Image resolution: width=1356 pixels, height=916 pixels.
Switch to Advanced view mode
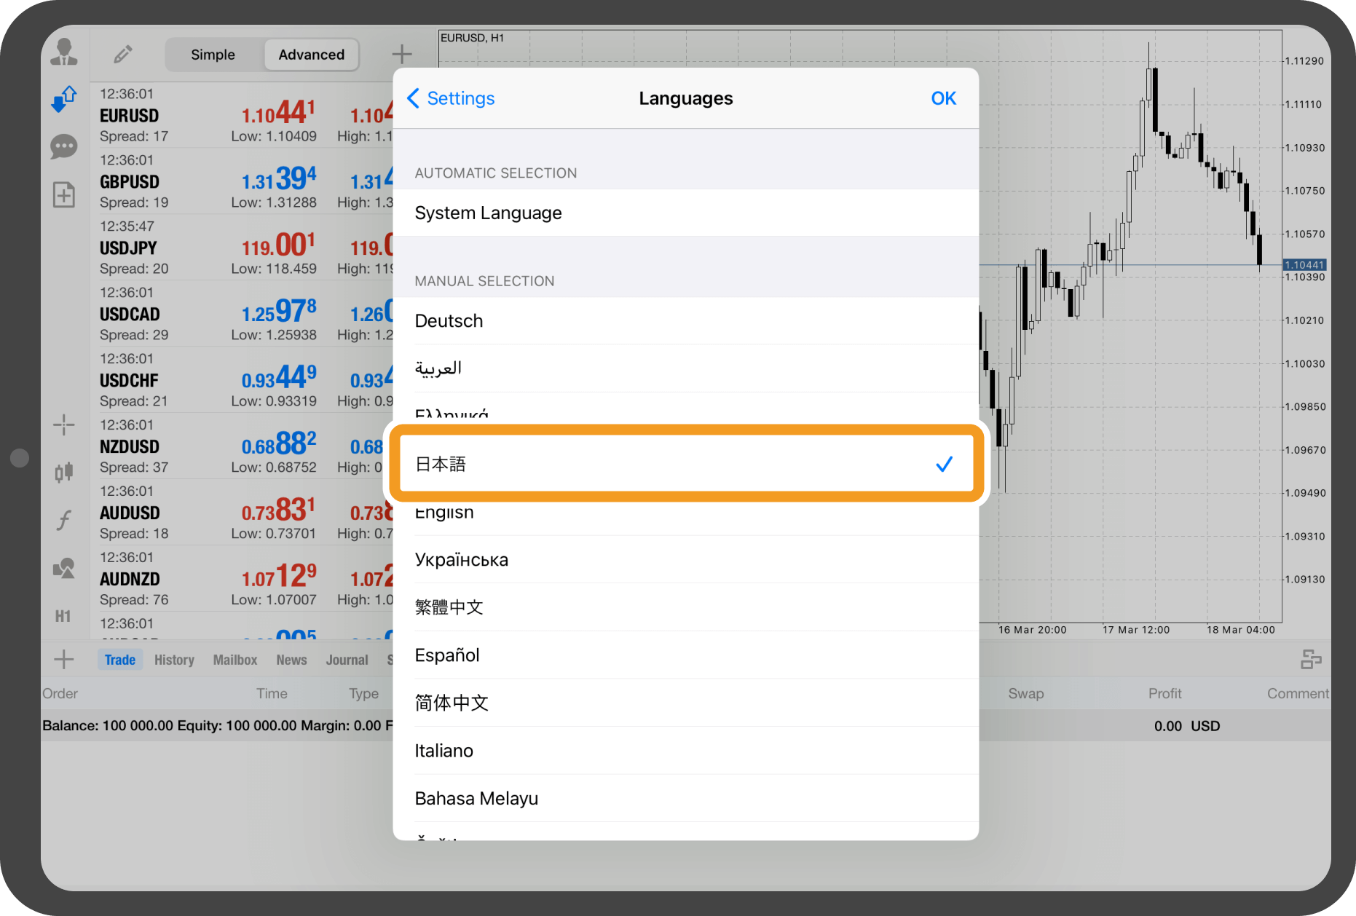(311, 55)
